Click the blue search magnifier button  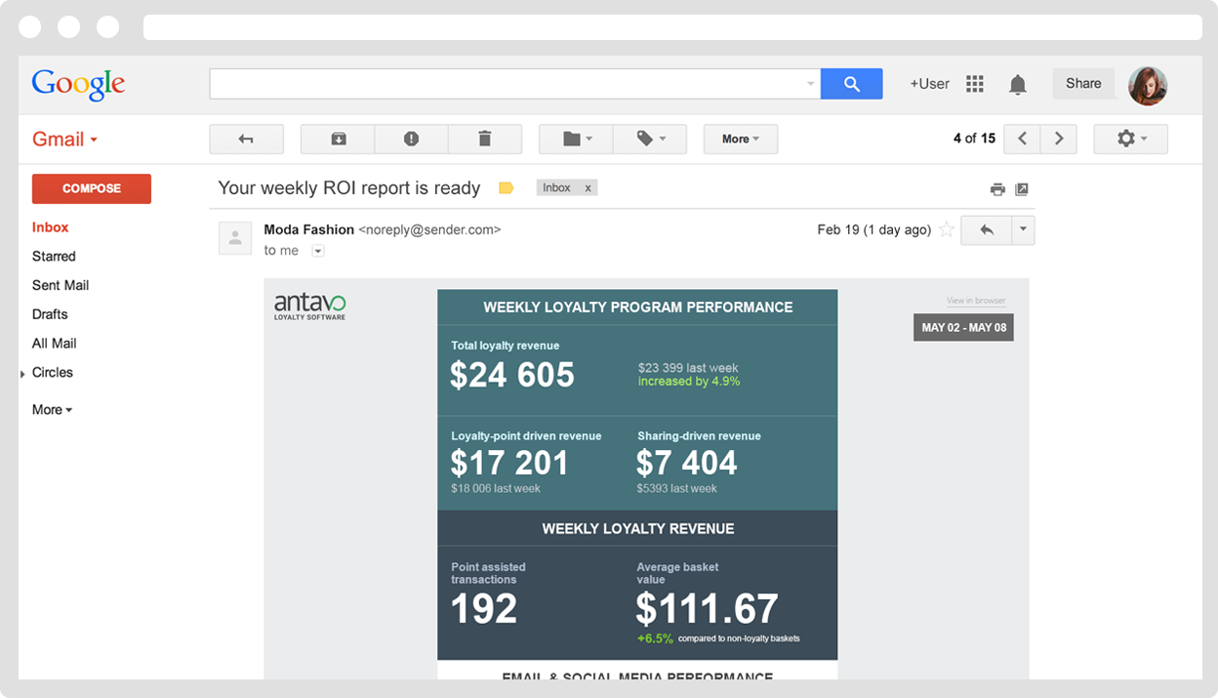851,84
